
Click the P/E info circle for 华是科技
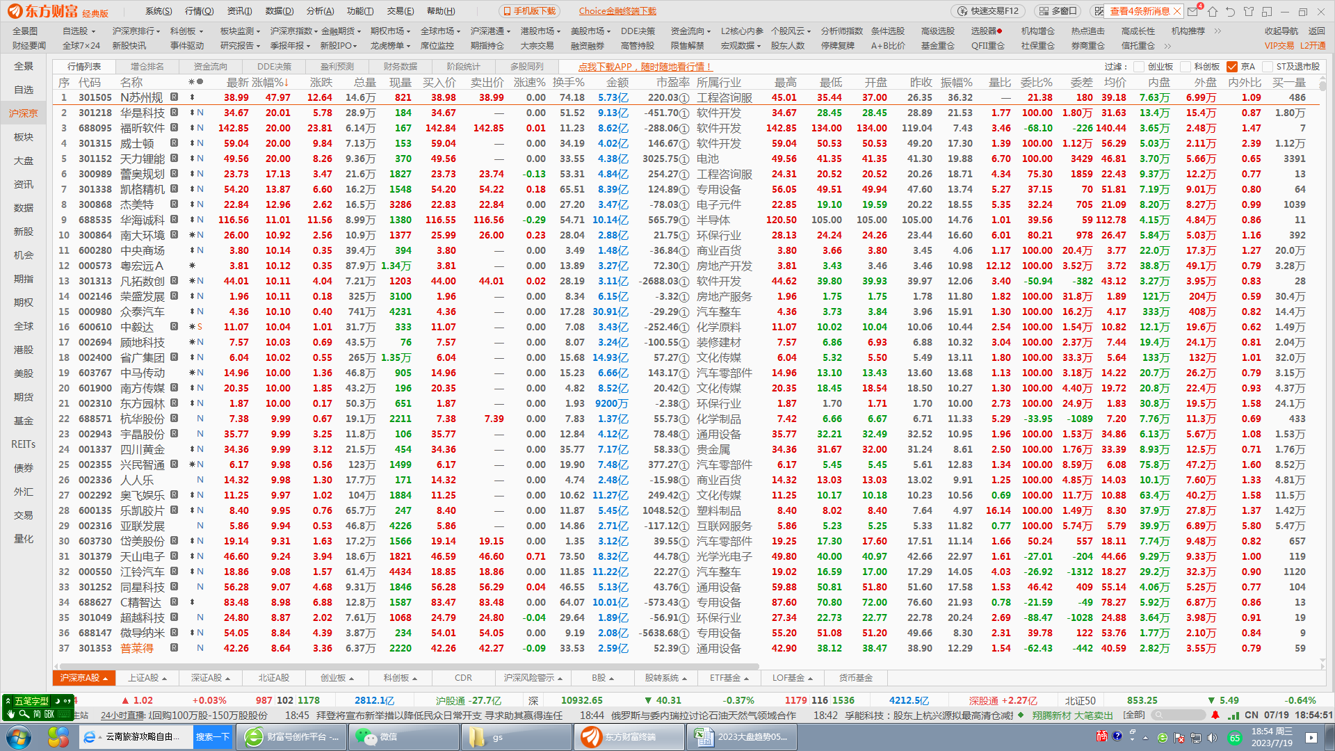tap(684, 113)
